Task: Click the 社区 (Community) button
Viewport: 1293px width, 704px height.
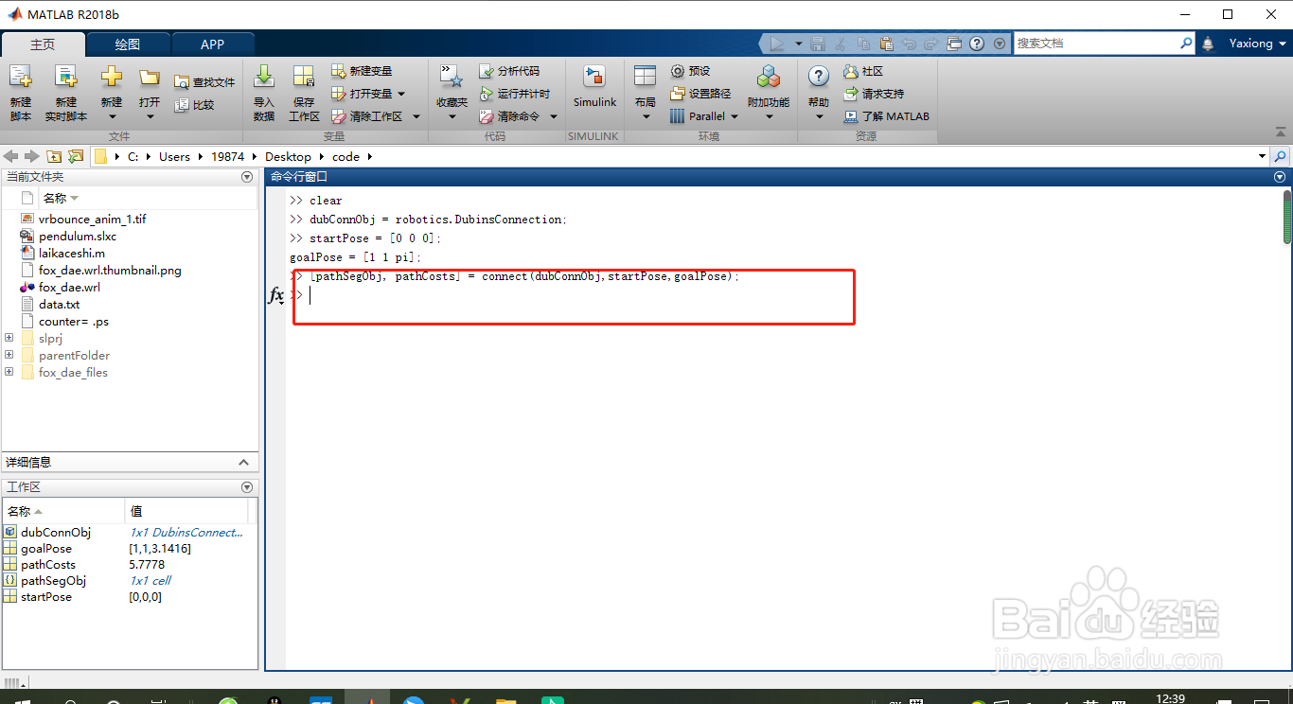Action: point(863,71)
